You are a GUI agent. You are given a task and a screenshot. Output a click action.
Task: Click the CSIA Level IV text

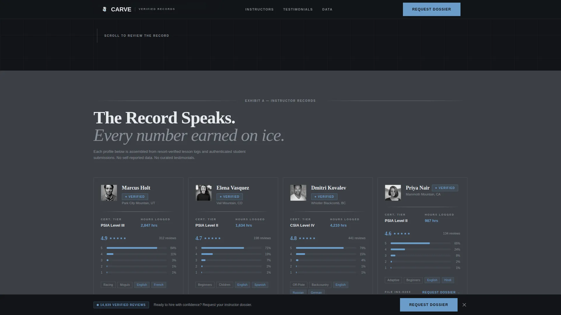(x=302, y=225)
